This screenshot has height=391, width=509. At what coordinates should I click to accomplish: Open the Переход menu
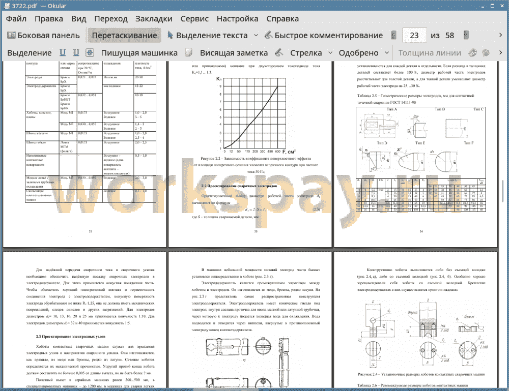(x=110, y=19)
